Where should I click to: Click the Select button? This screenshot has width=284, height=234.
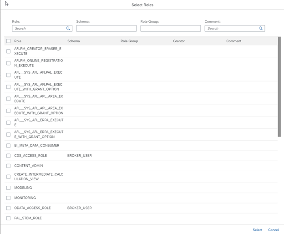point(258,230)
